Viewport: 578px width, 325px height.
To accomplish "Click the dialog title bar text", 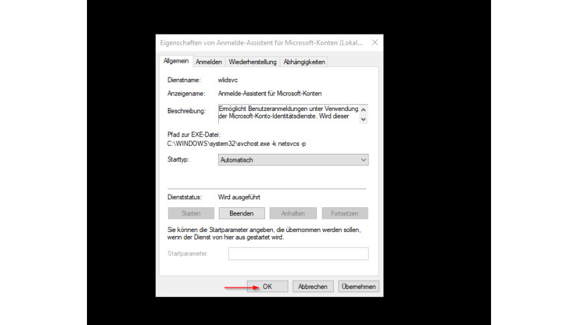I will tap(262, 43).
